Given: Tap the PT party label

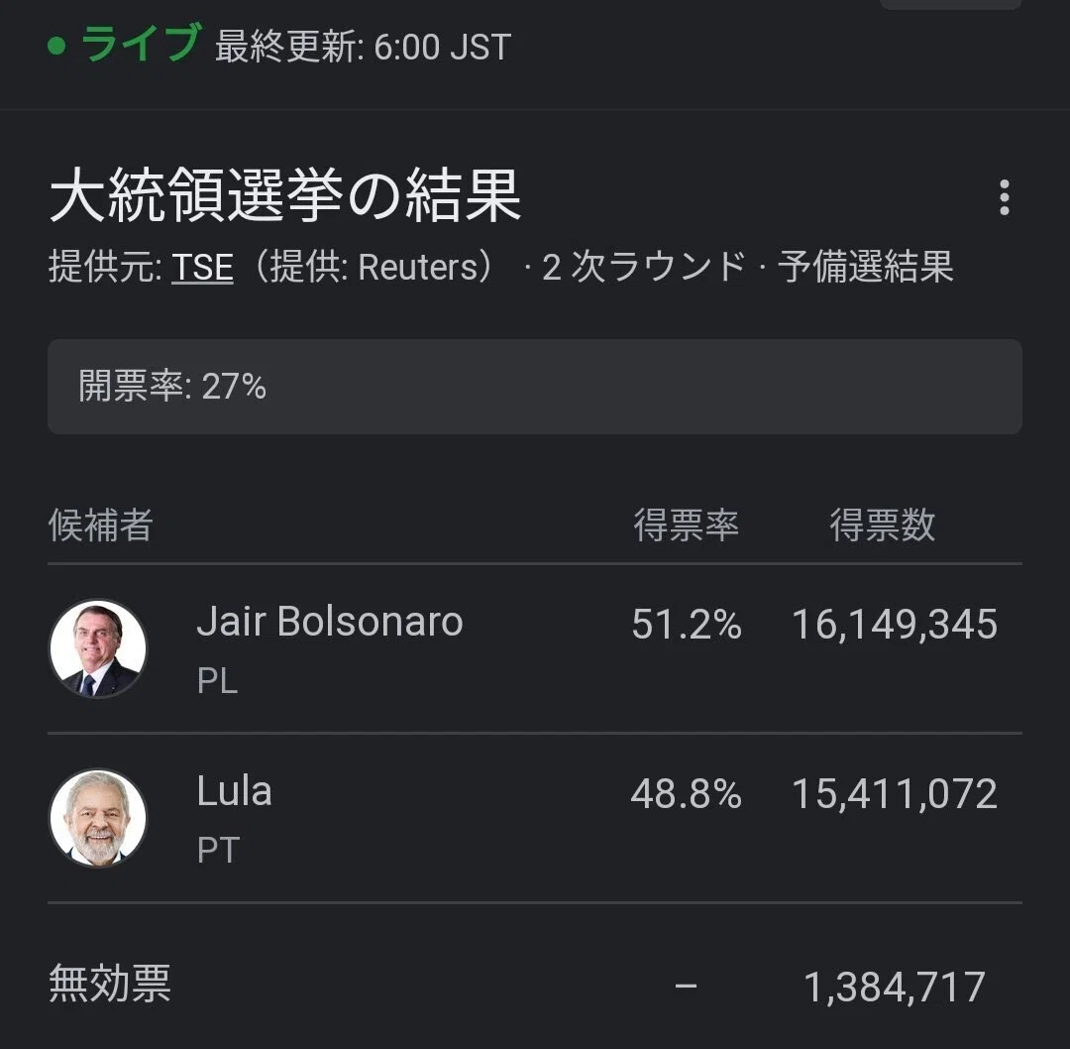Looking at the screenshot, I should tap(218, 851).
